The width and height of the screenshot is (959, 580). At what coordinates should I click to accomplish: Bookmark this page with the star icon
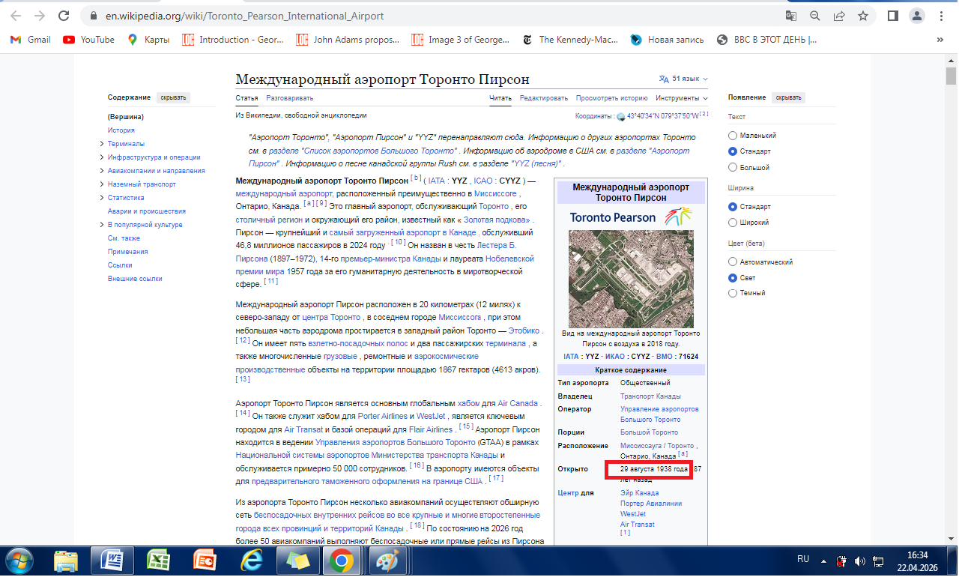point(863,16)
